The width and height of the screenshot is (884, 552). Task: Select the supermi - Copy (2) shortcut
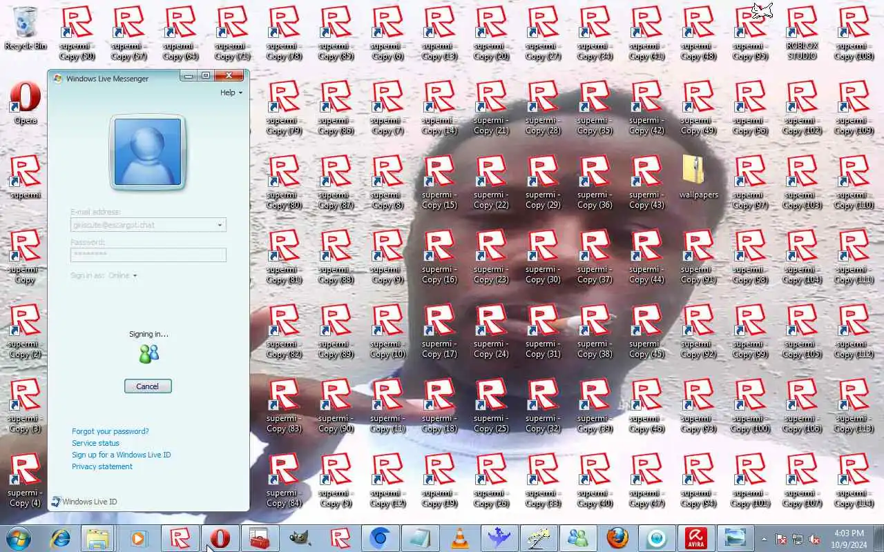pyautogui.click(x=26, y=331)
